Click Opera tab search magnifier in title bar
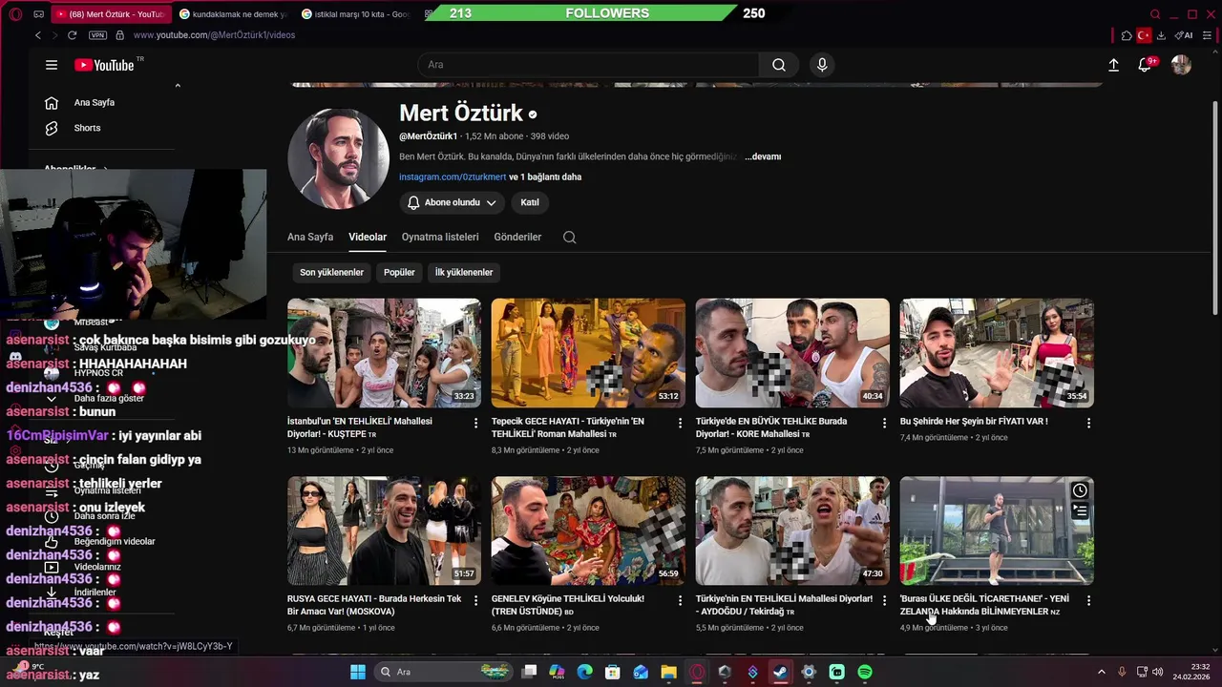The image size is (1222, 687). coord(1155,14)
